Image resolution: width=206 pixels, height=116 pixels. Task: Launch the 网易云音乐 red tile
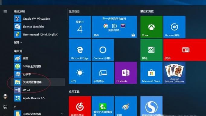[x=80, y=106]
